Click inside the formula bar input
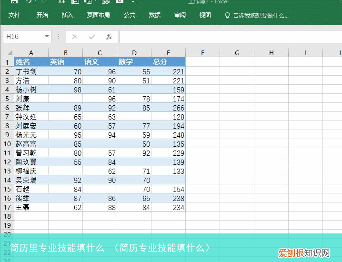The height and width of the screenshot is (262, 342). click(231, 37)
